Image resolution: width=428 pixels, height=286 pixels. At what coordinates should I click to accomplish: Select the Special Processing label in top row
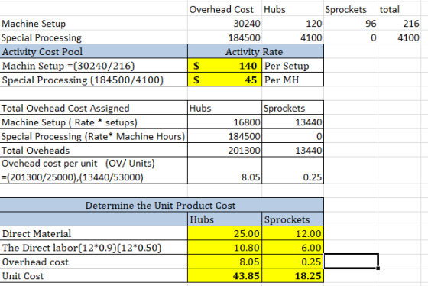point(93,37)
